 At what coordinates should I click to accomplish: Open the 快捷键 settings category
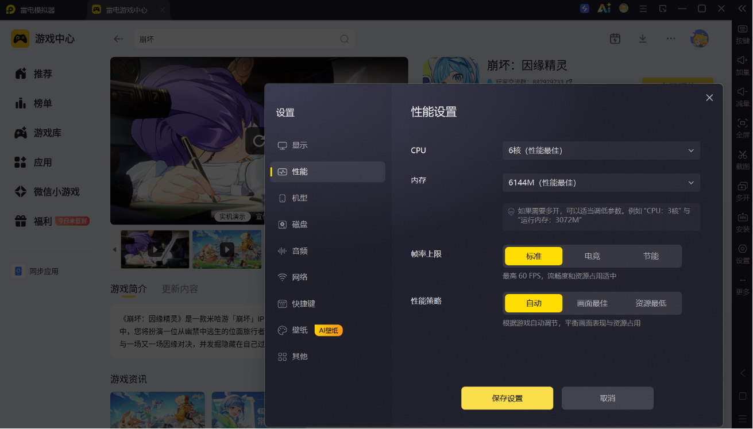click(x=327, y=304)
